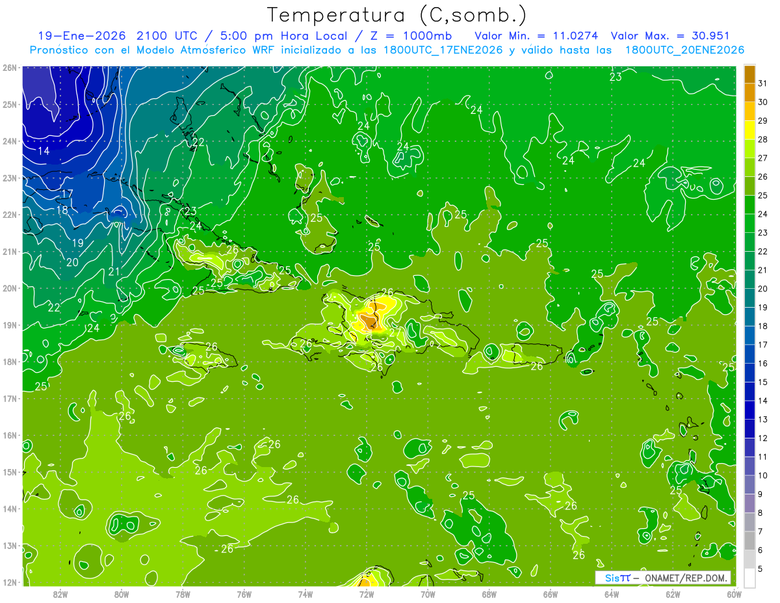The height and width of the screenshot is (603, 780).
Task: Click contour label 20 on the map
Action: tap(72, 262)
